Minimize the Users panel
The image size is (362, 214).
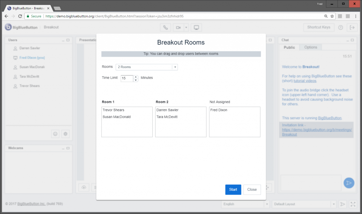(63, 40)
